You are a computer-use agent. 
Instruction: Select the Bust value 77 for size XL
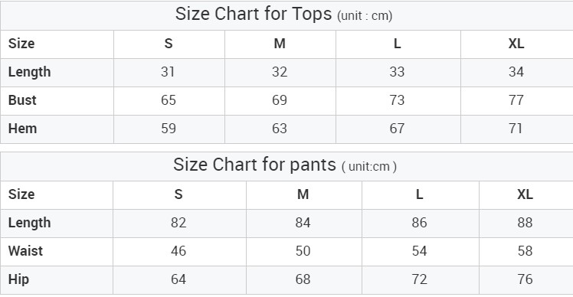click(x=516, y=100)
